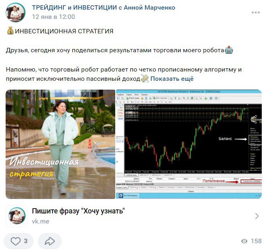Click the right chevron of the link snippet

(x=257, y=216)
